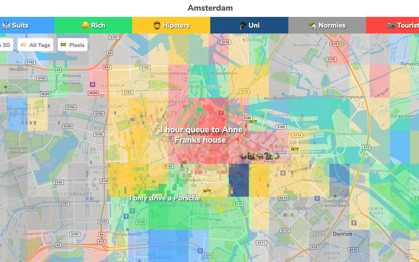Click the station icon near Insulindeweg
This screenshot has height=262, width=419.
[x=283, y=173]
